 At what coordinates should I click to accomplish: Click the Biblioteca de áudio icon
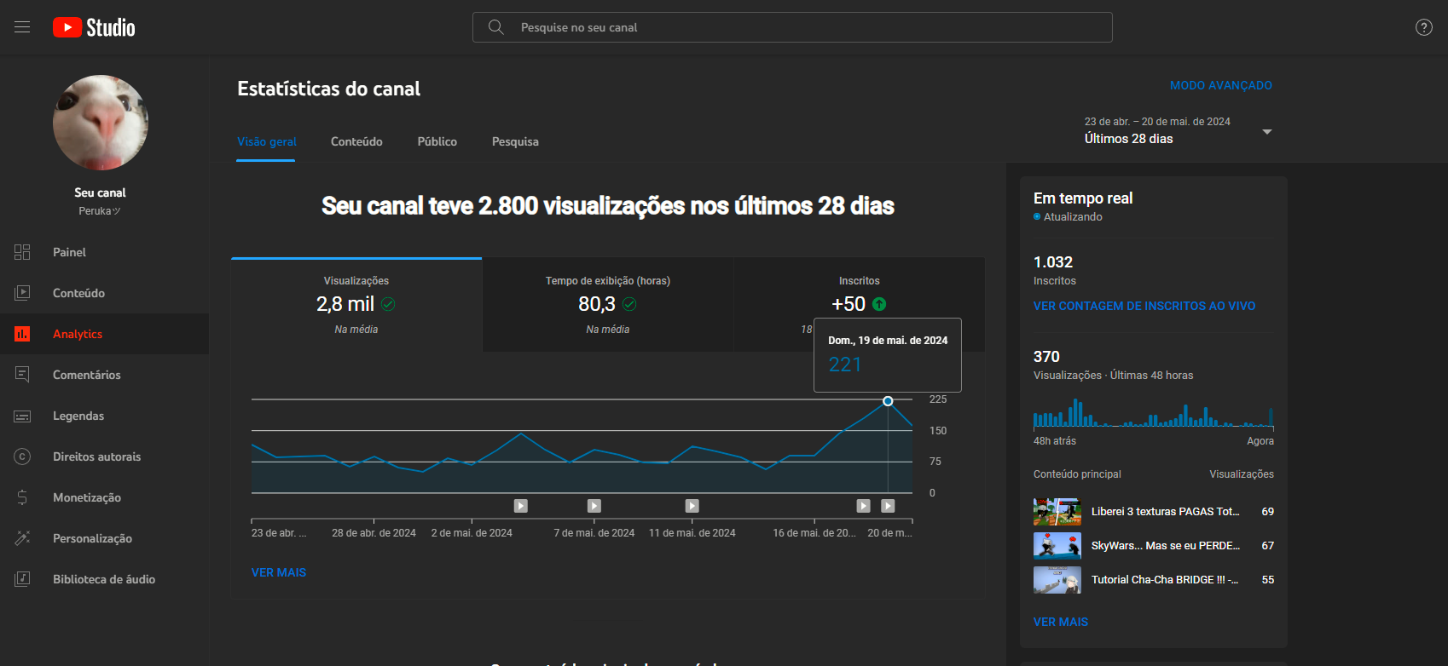(22, 579)
